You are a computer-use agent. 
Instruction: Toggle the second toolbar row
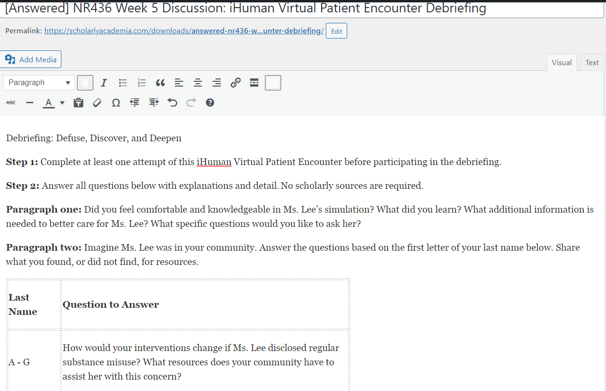coord(273,83)
